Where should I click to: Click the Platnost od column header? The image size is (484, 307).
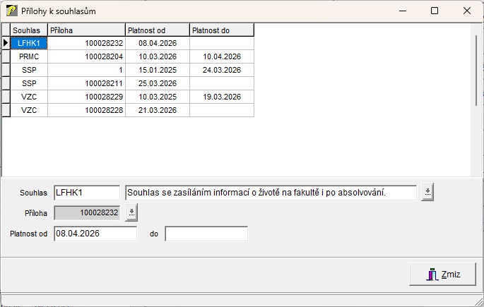pyautogui.click(x=157, y=30)
